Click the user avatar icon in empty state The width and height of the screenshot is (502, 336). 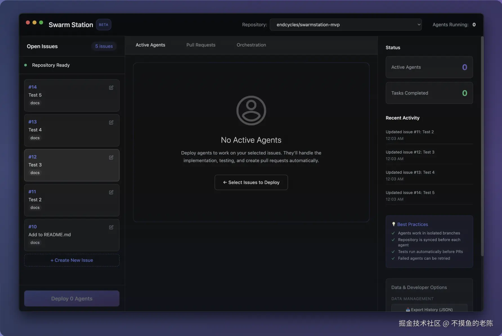click(251, 111)
